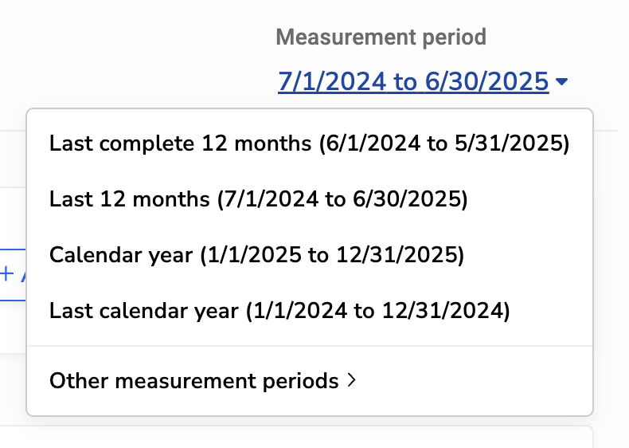The height and width of the screenshot is (448, 629).
Task: Click the "Measurement period" heading label
Action: pyautogui.click(x=381, y=37)
